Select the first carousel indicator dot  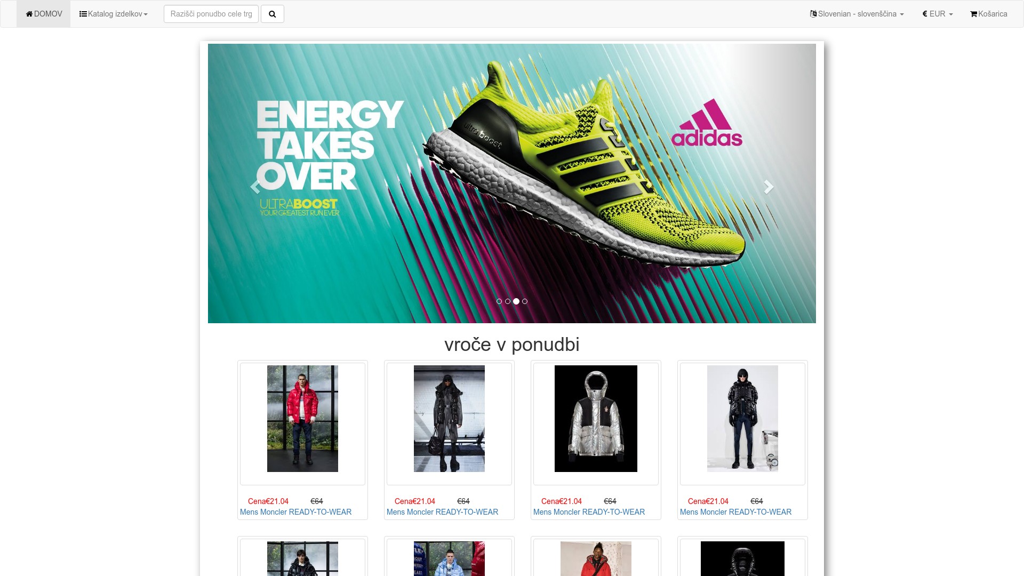499,301
